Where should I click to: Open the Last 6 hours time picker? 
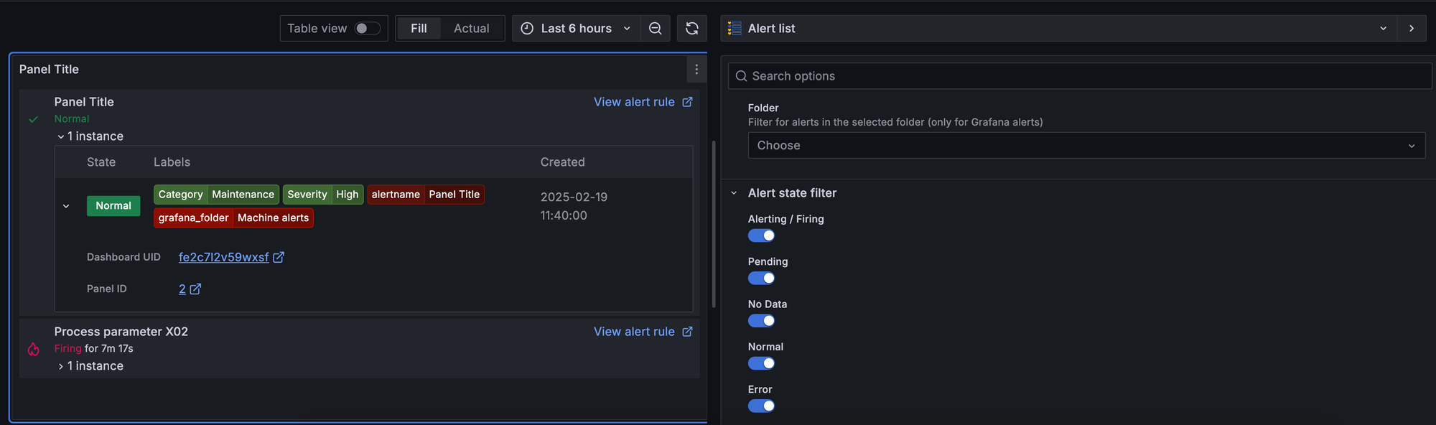[577, 29]
